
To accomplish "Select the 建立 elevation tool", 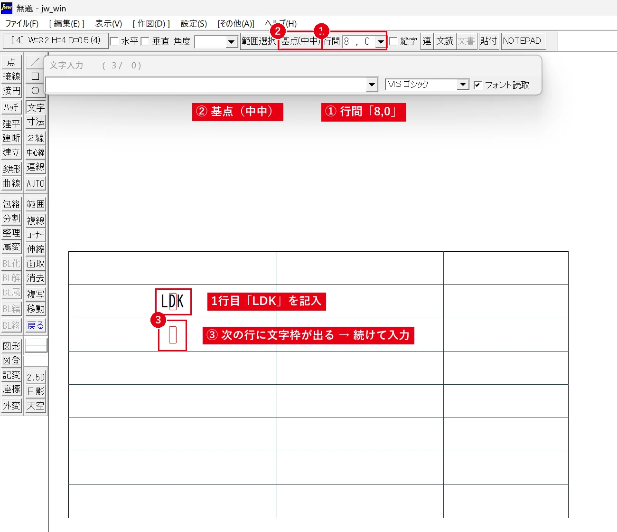I will pyautogui.click(x=11, y=152).
